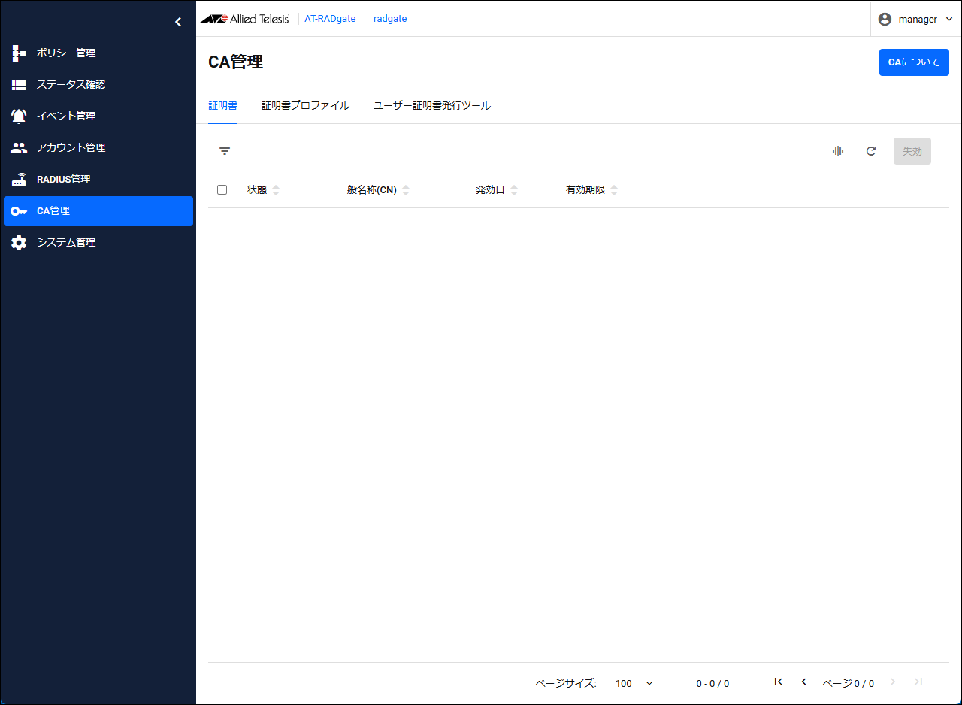
Task: Click the ページ 0 / 0 indicator
Action: [x=848, y=683]
